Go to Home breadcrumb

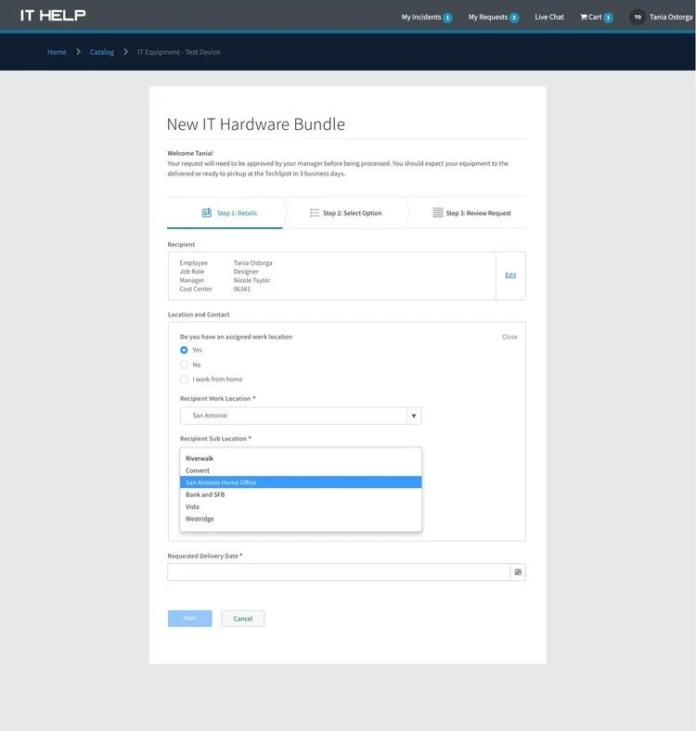click(57, 52)
